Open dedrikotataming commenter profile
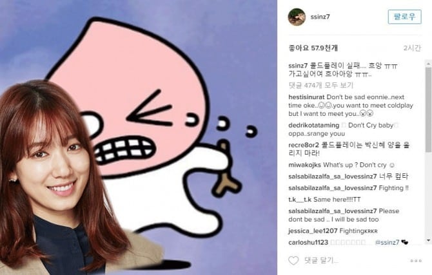The width and height of the screenshot is (432, 275). [314, 125]
